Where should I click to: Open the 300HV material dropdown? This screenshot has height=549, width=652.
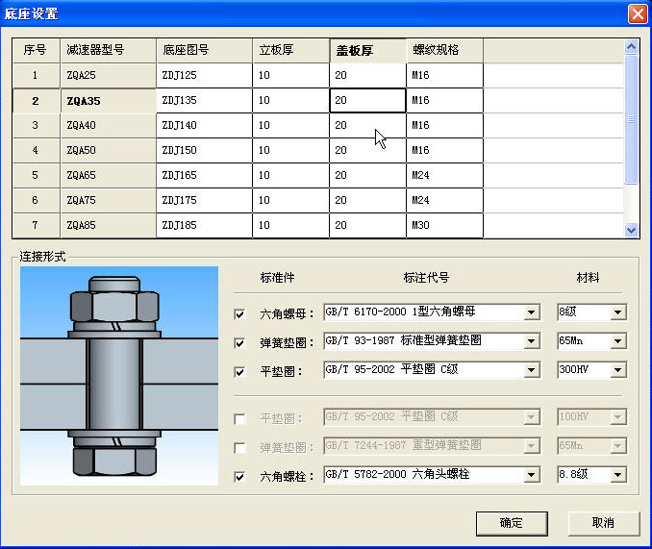tap(617, 370)
